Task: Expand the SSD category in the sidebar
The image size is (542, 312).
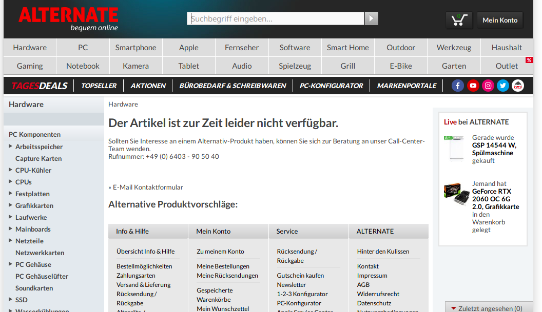Action: point(9,300)
